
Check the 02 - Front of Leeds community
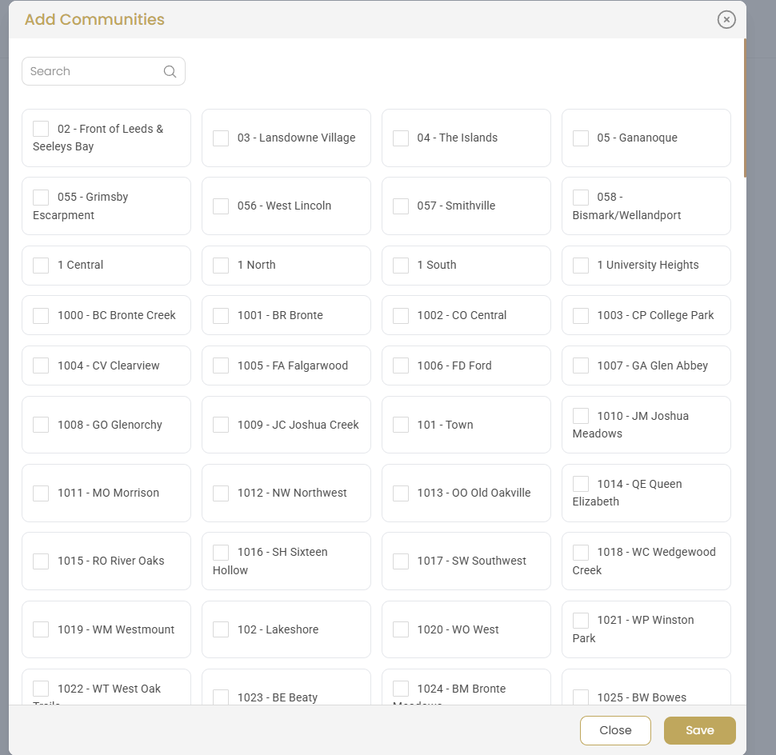tap(41, 128)
